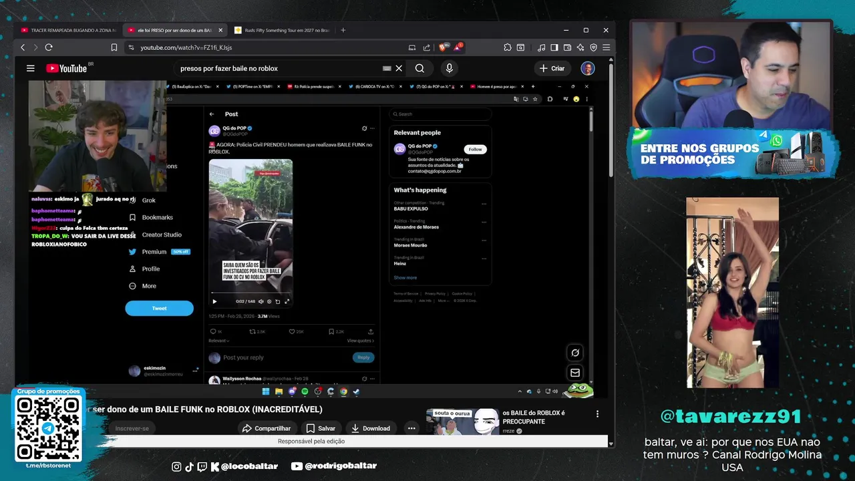The height and width of the screenshot is (481, 855).
Task: Go back with the Post arrow
Action: [212, 114]
